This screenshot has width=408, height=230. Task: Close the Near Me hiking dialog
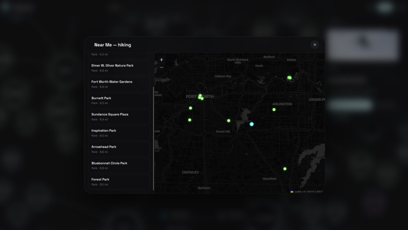click(x=314, y=45)
